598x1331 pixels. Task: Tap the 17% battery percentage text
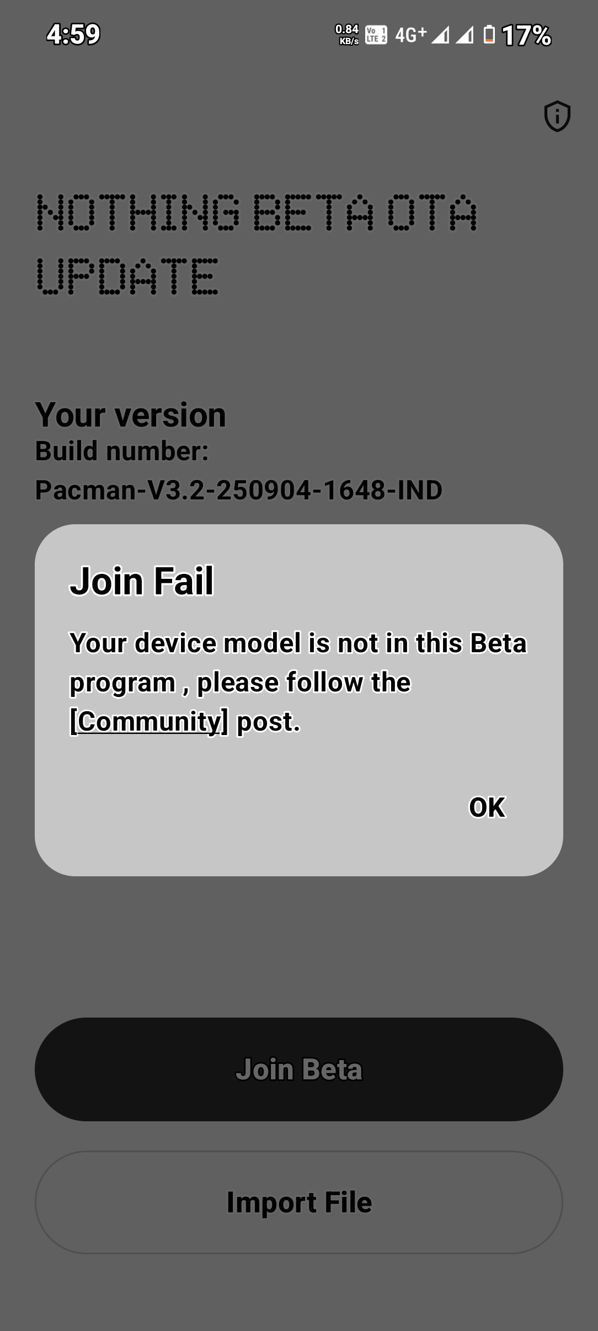tap(526, 36)
